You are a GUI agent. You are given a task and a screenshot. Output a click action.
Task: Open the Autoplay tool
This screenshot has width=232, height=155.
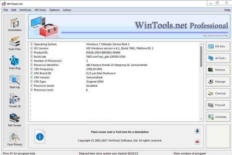218,117
